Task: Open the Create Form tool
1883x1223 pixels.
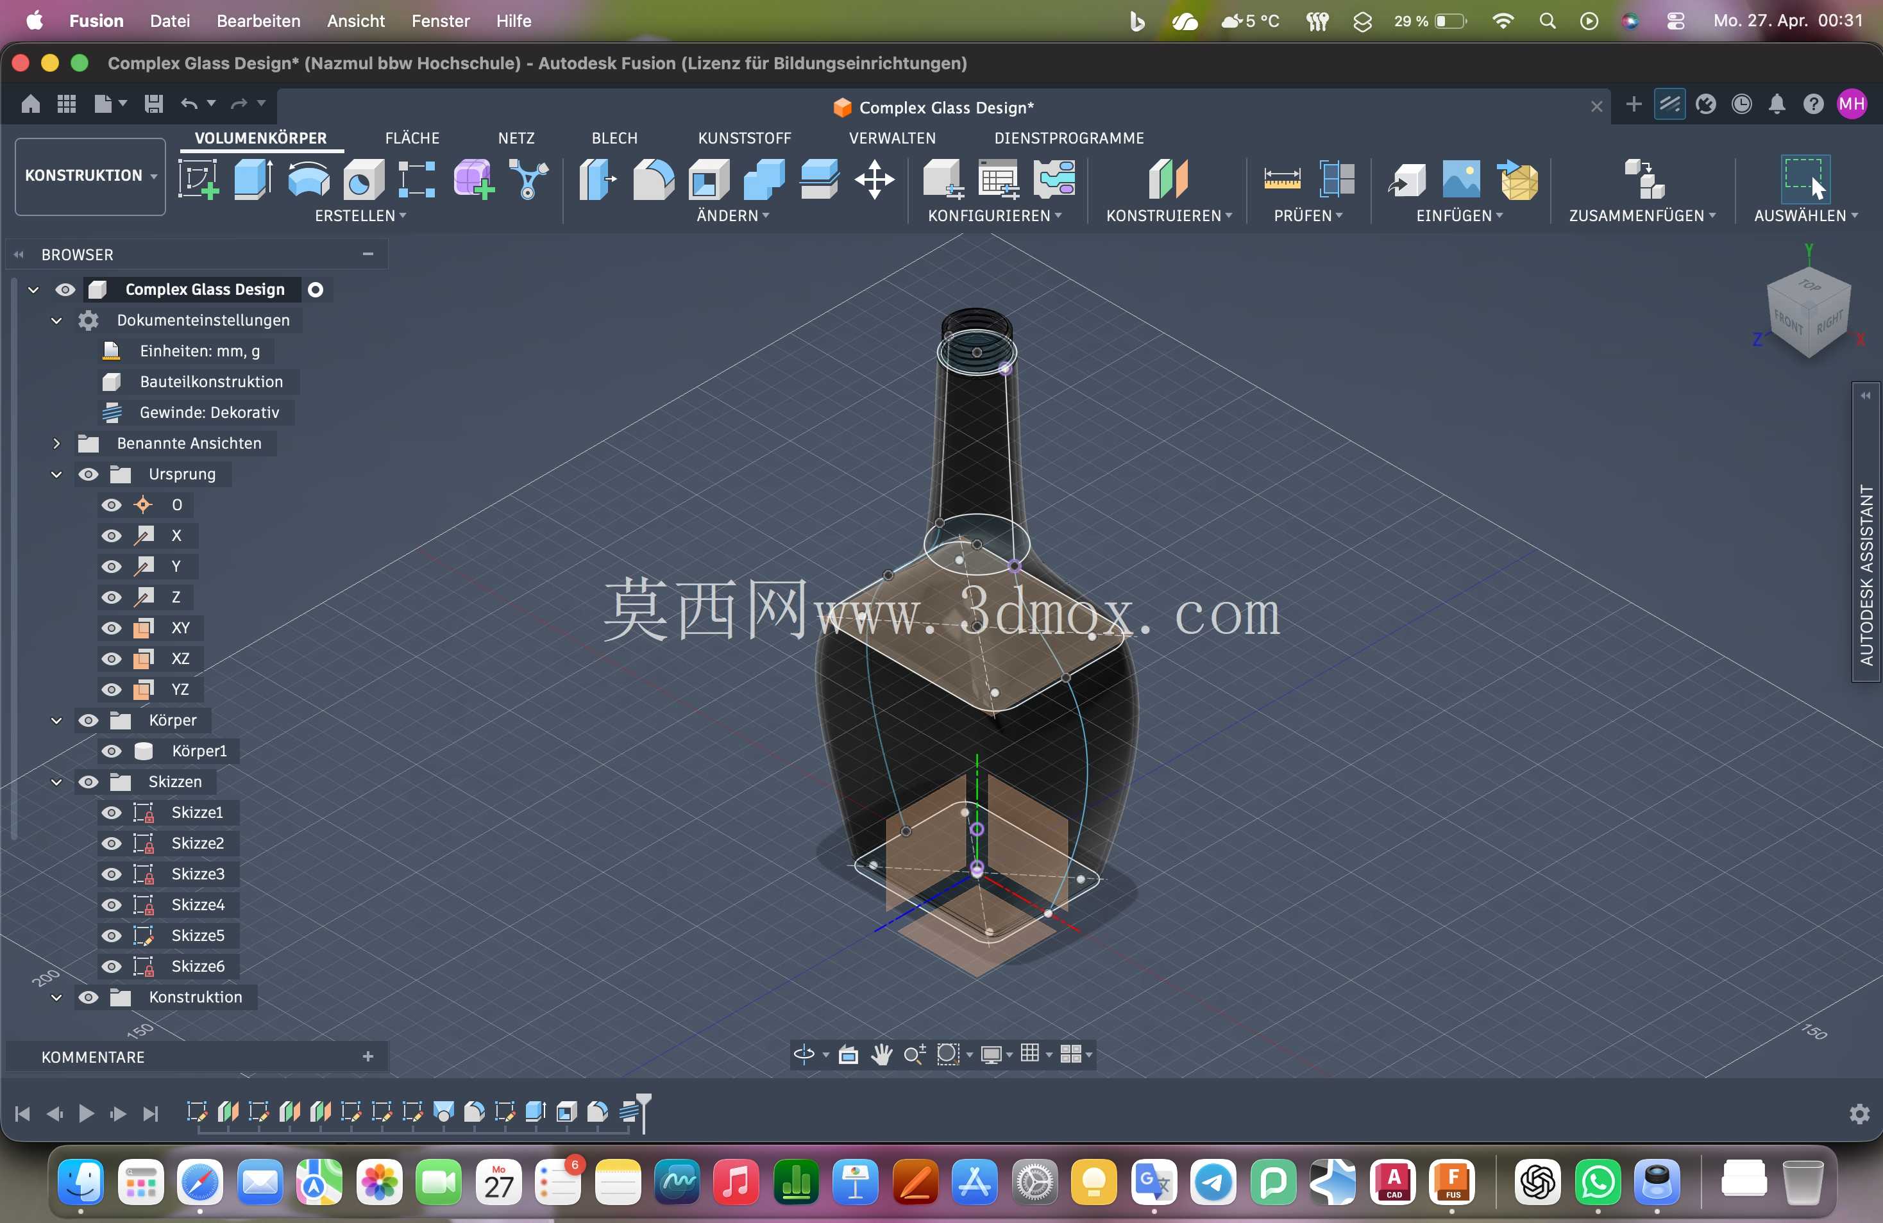Action: click(x=473, y=179)
